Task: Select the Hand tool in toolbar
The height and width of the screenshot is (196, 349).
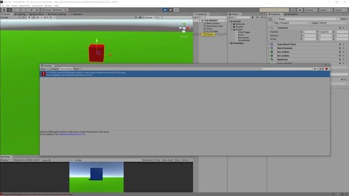Action: coord(4,10)
